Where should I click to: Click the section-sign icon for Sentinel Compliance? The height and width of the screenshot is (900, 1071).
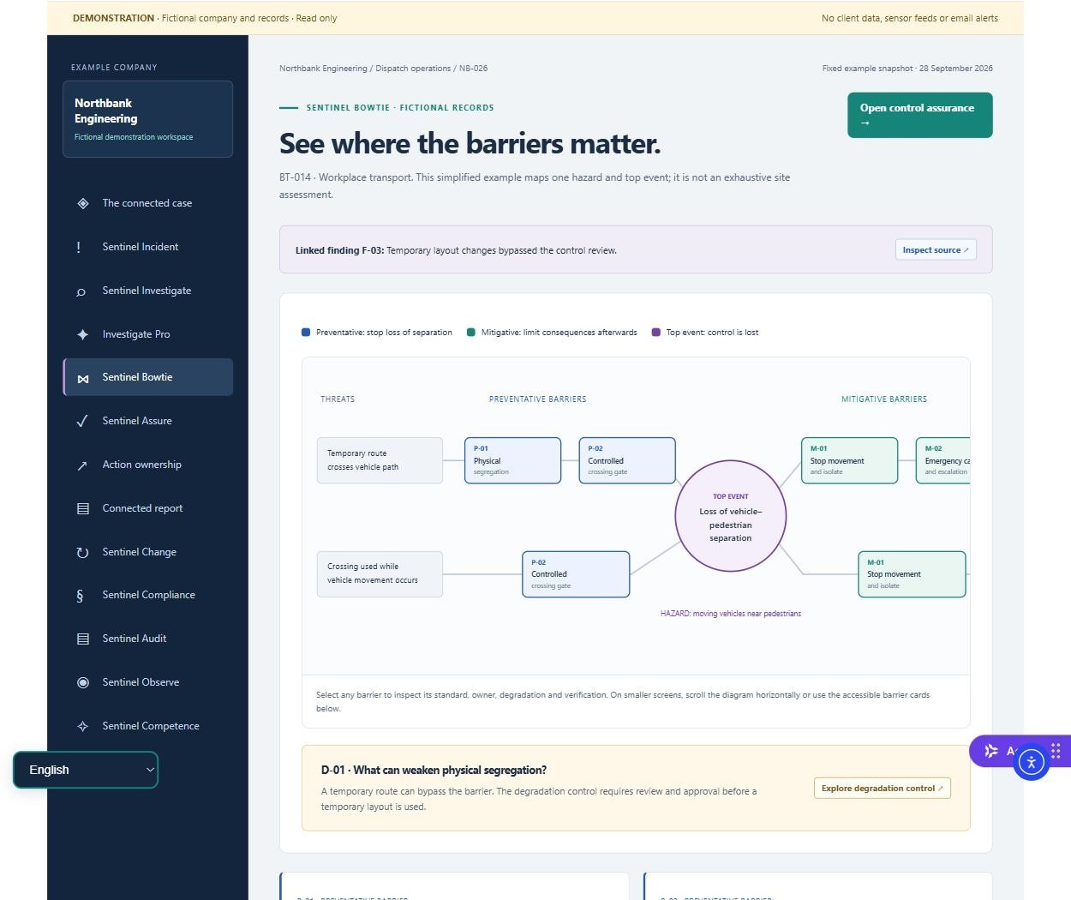tap(80, 596)
